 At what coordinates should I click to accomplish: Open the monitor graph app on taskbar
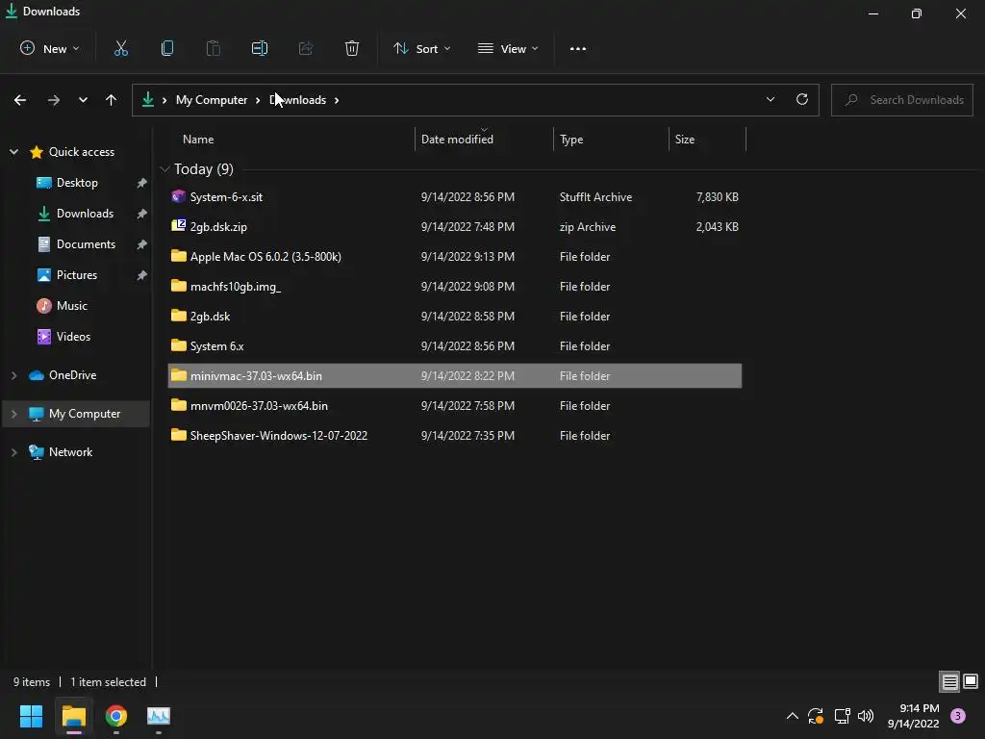159,716
